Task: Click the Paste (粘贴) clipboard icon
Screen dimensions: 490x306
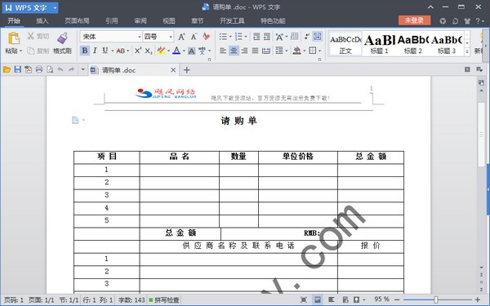Action: [x=13, y=38]
